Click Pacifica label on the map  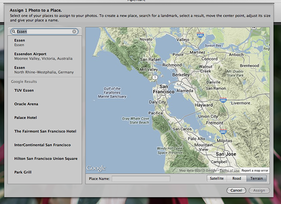click(155, 113)
